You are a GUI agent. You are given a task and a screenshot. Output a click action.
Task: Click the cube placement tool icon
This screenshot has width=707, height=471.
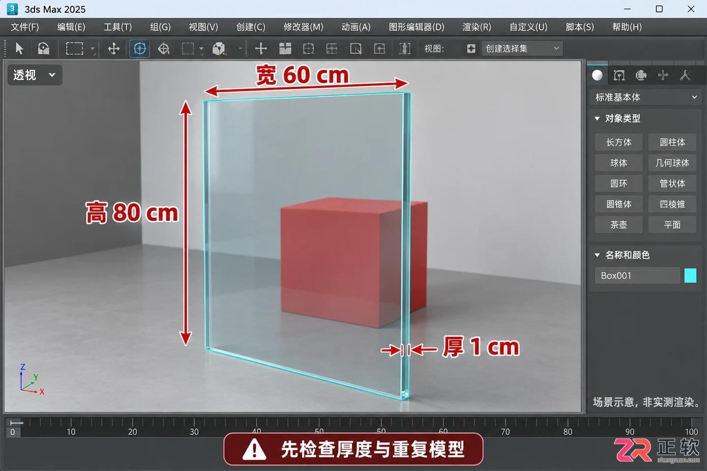click(x=219, y=49)
